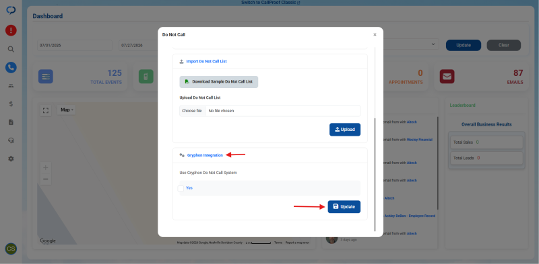Click the dashboard Clear button
539x264 pixels.
(503, 45)
